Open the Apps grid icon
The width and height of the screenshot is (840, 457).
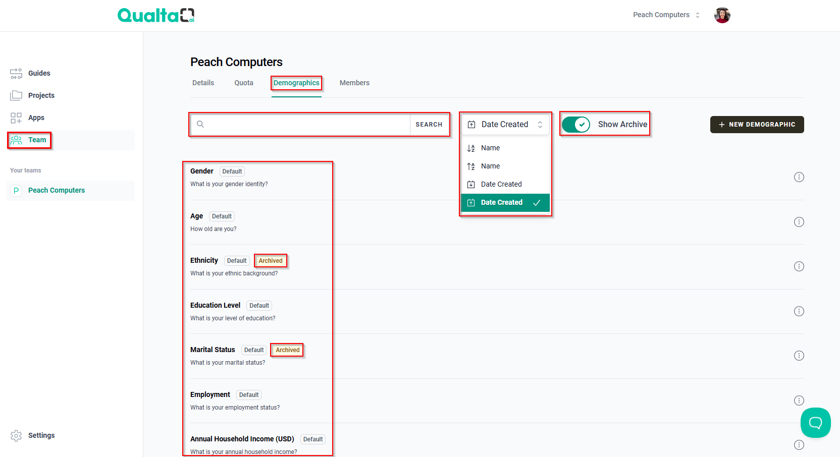click(x=16, y=118)
